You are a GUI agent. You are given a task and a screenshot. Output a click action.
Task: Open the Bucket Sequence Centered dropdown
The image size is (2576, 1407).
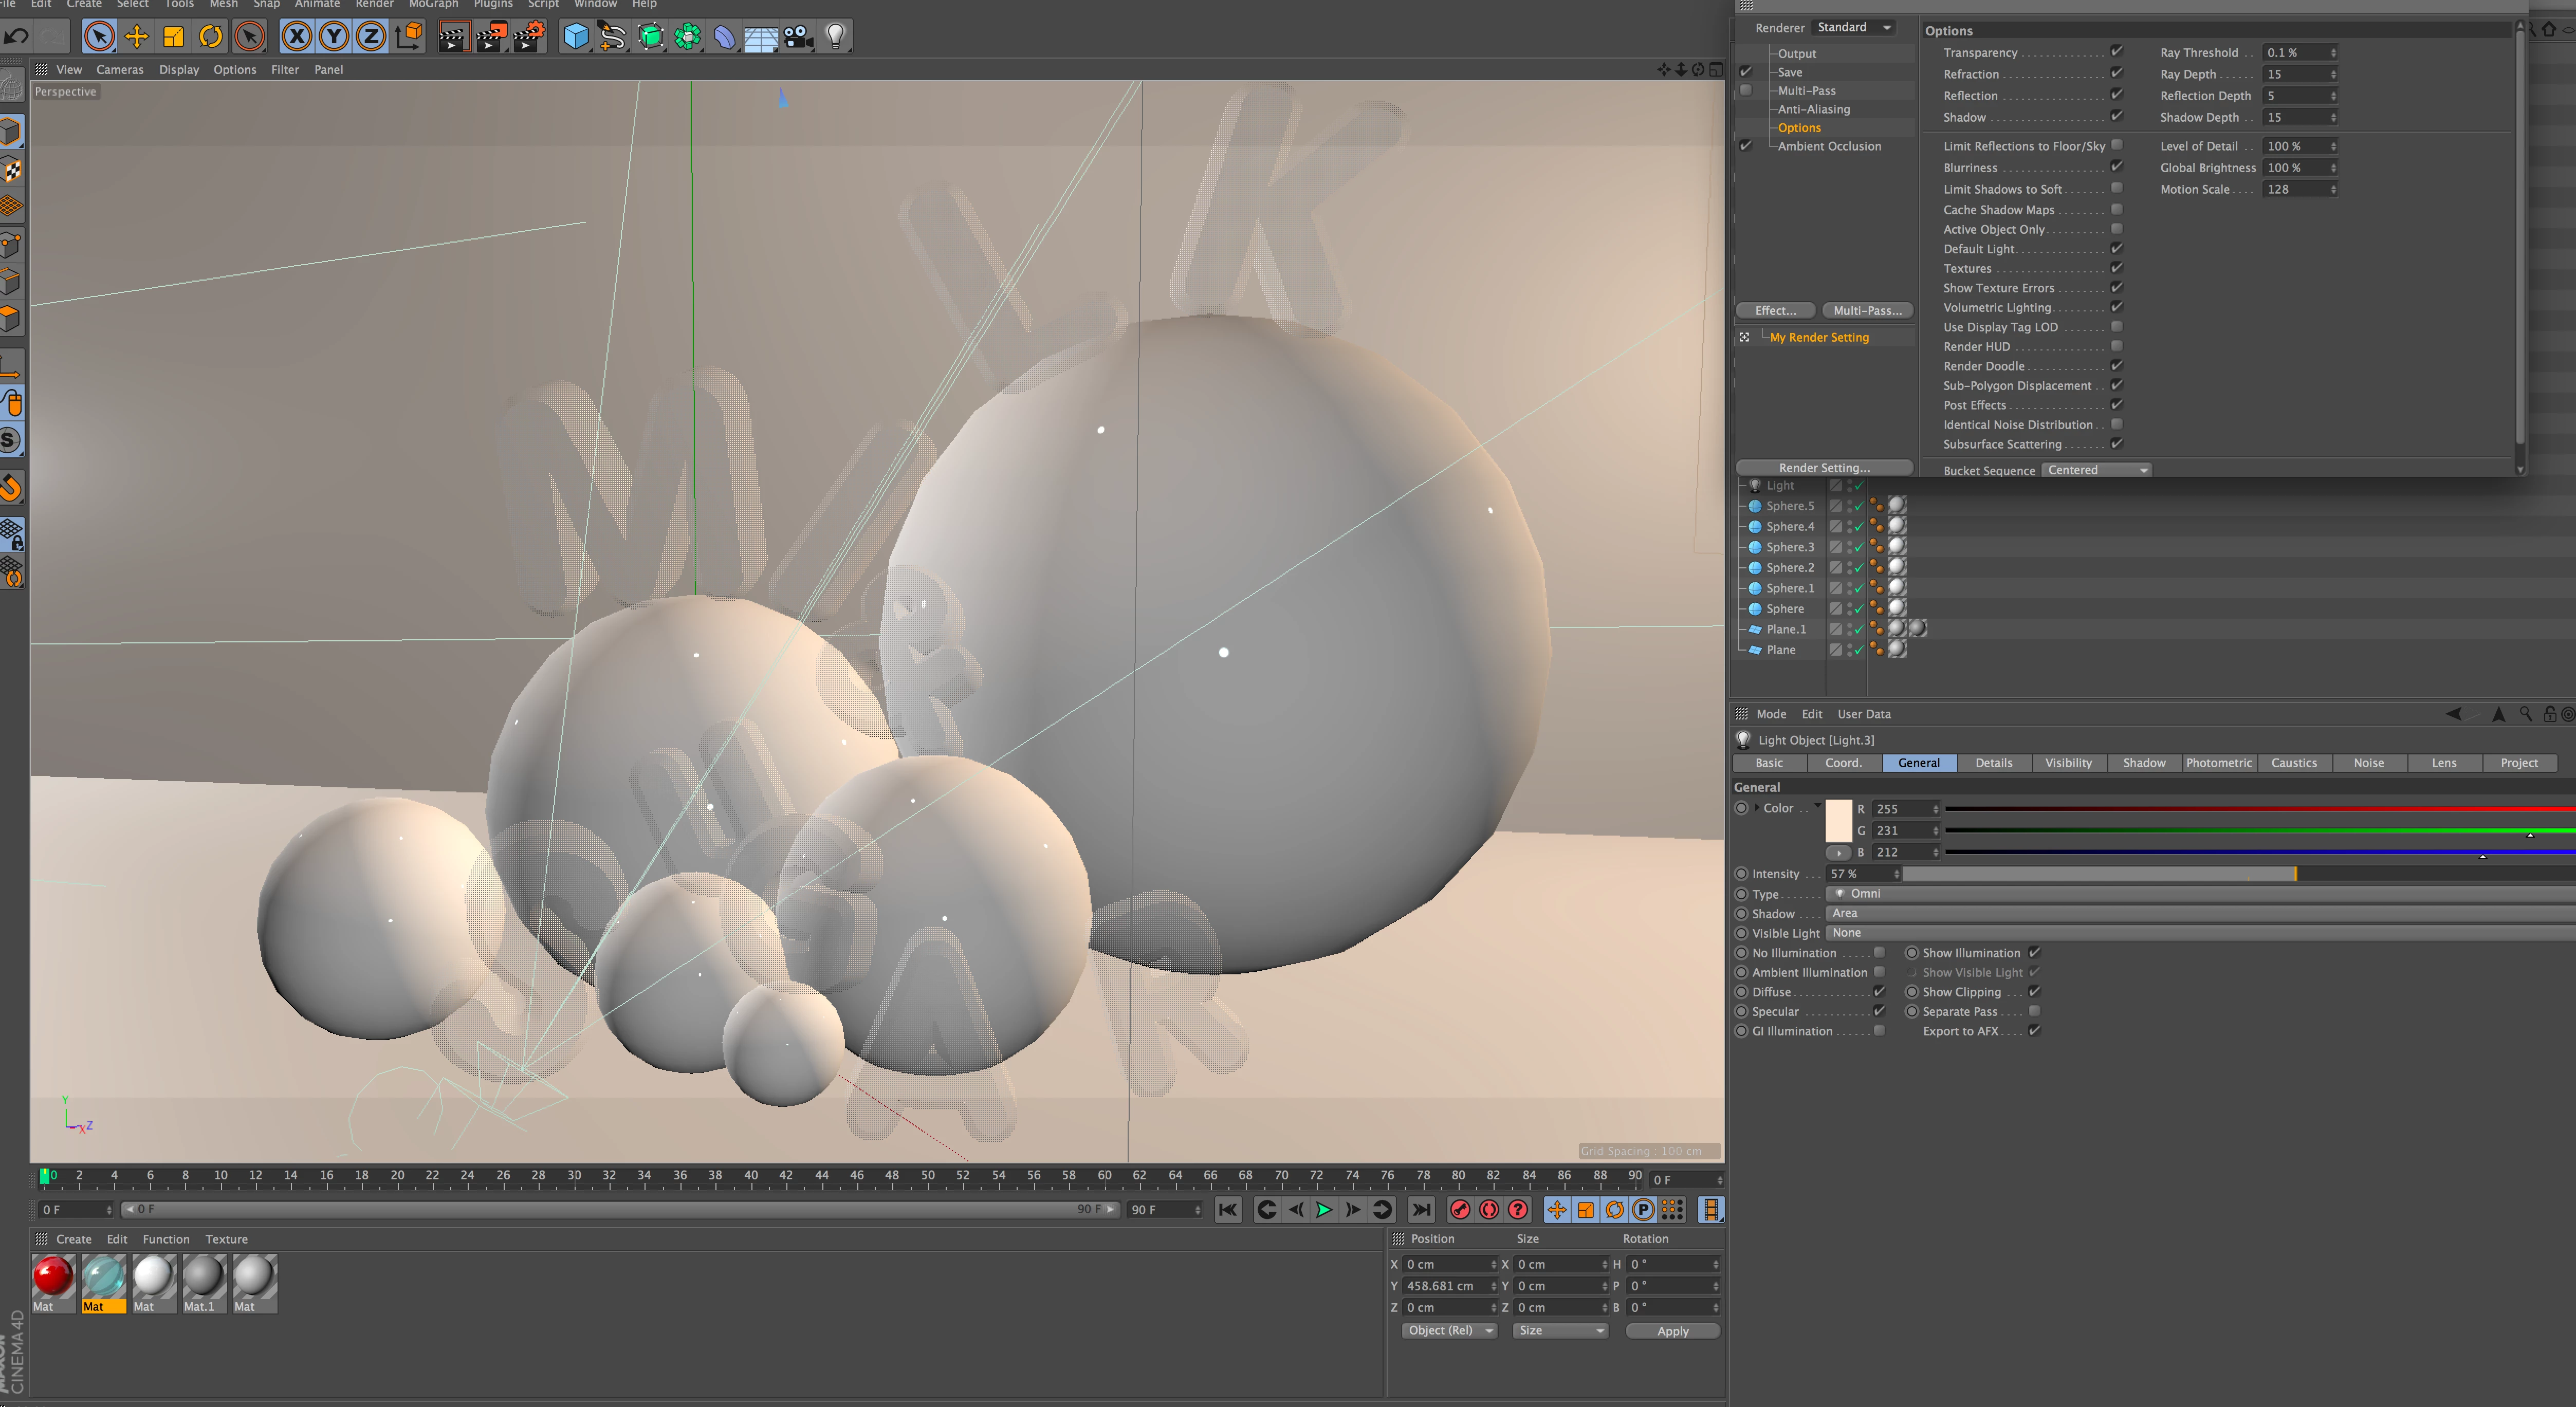point(2096,470)
